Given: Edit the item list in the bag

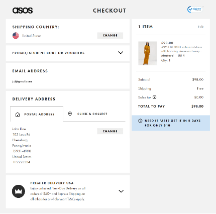Looking at the screenshot, I should 201,27.
